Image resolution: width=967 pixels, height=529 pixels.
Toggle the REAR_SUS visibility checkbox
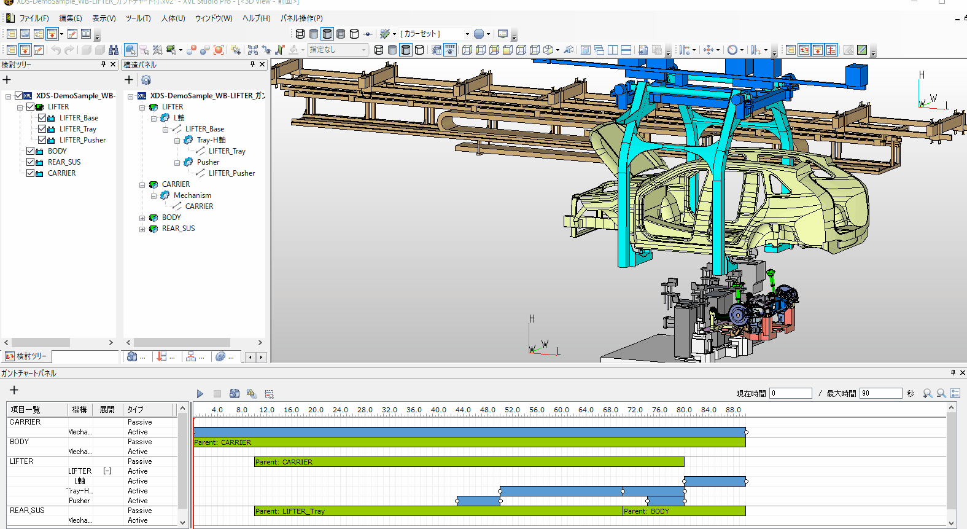pos(30,162)
